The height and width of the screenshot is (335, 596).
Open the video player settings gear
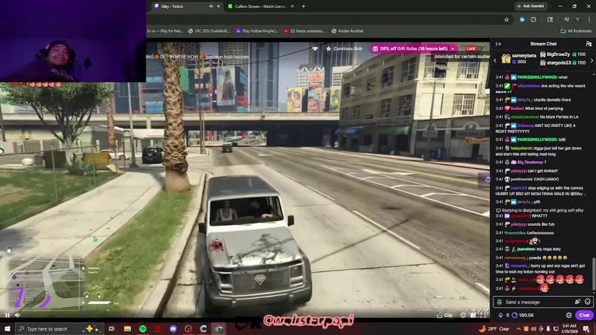coord(463,315)
